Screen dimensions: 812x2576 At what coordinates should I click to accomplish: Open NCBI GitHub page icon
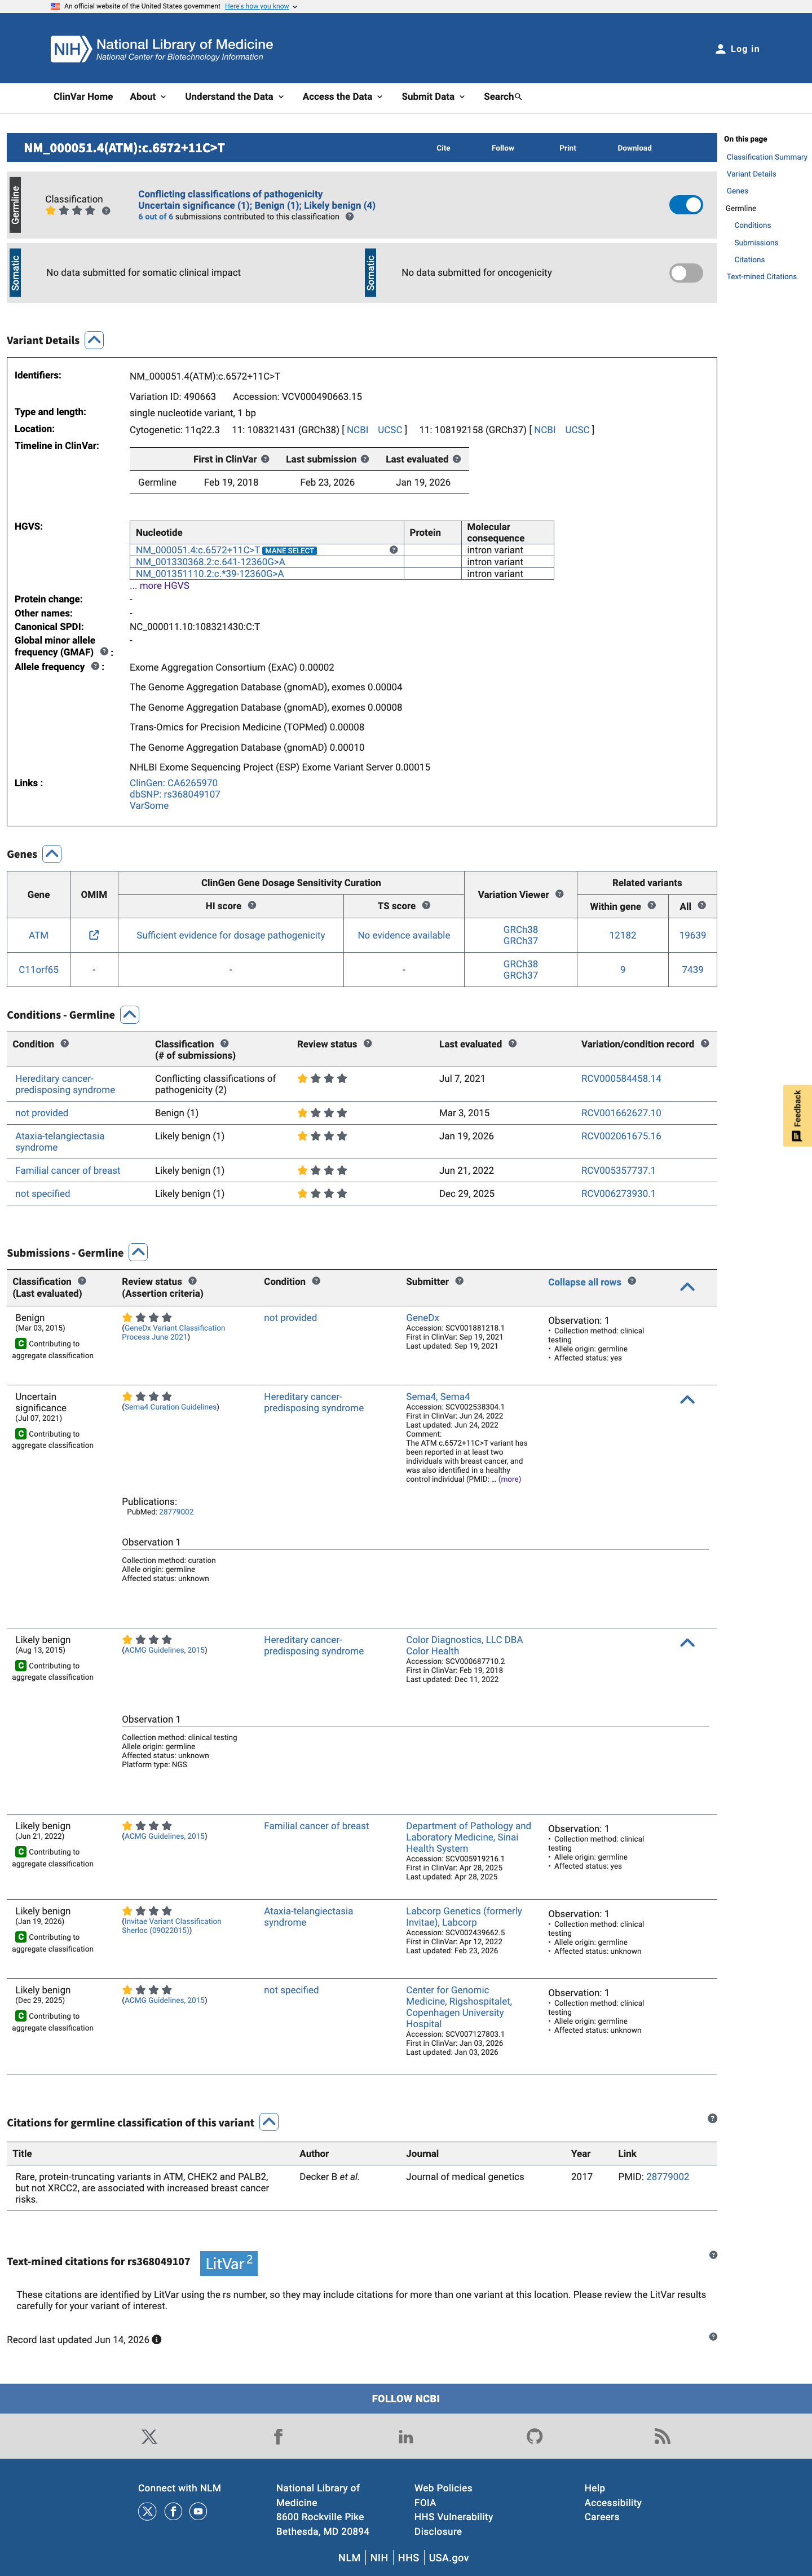pos(535,2437)
